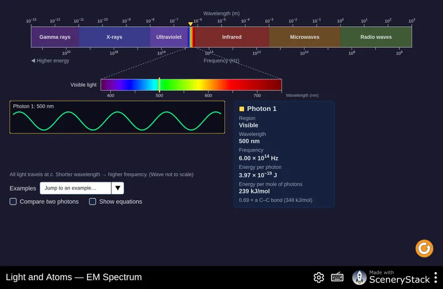The height and width of the screenshot is (289, 443).
Task: Click the '3.97 × 10^-19 J' energy value
Action: 258,175
